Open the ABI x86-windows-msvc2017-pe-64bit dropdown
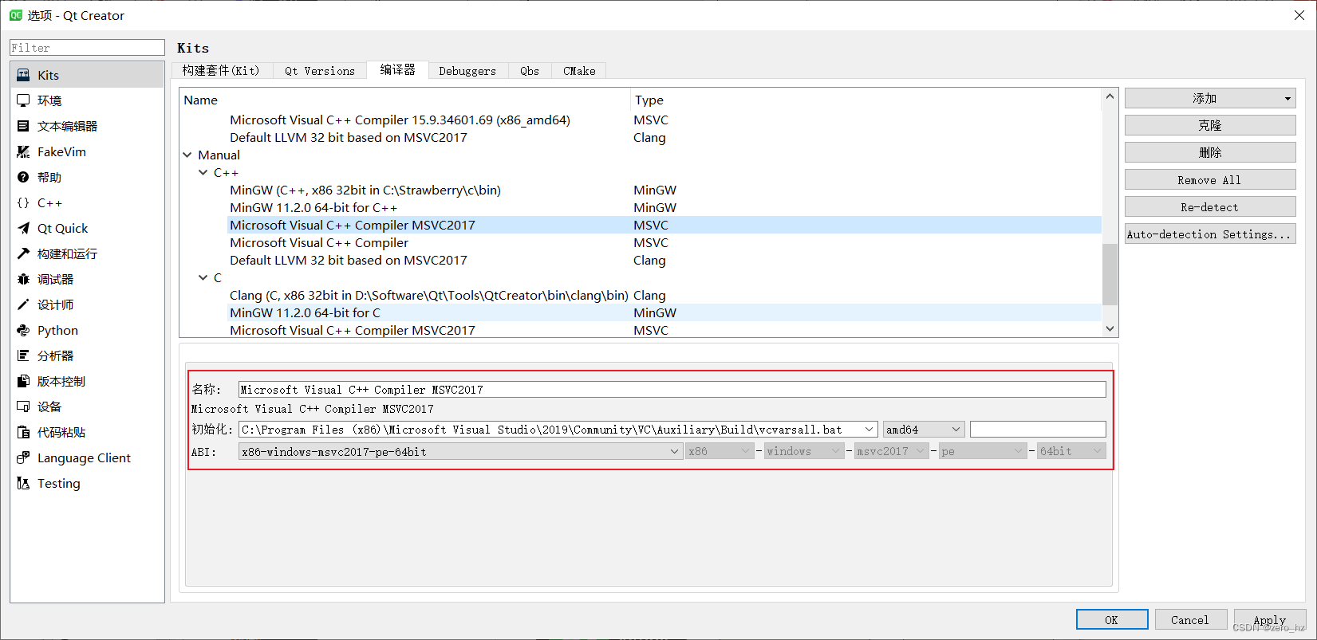The height and width of the screenshot is (640, 1317). [461, 452]
